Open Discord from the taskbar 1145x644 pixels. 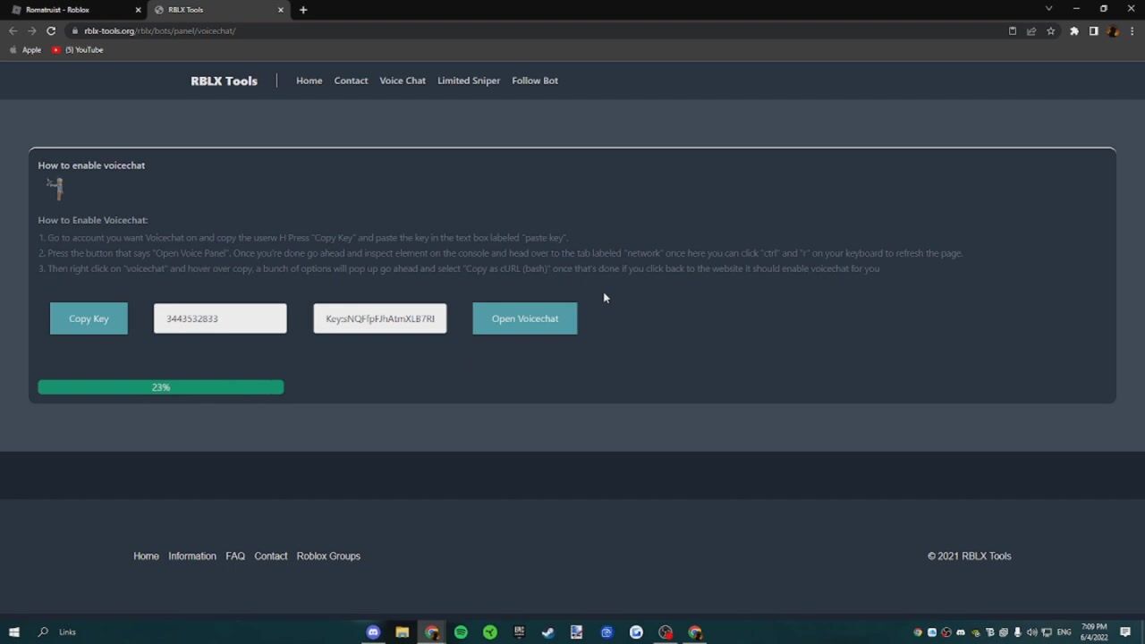(373, 632)
